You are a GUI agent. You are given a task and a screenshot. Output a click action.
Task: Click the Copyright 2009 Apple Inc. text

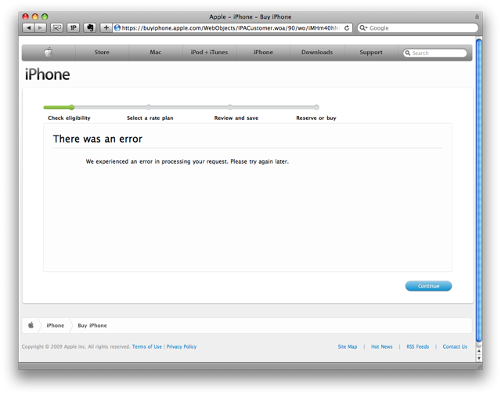click(76, 346)
